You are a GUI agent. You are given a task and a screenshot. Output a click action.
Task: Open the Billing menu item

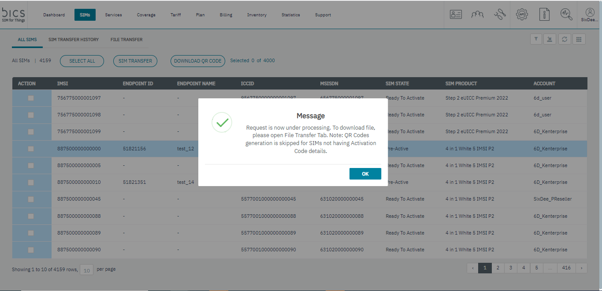coord(226,15)
